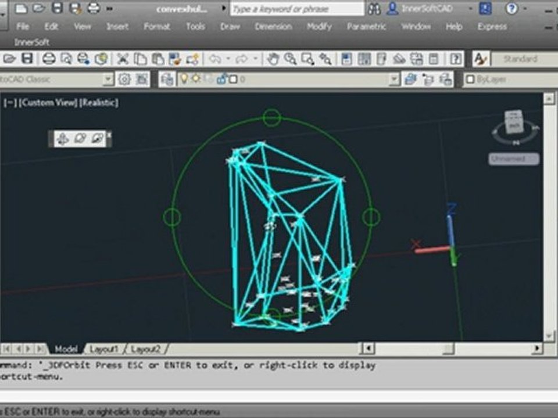
Task: Click the Text Style icon
Action: [x=481, y=59]
